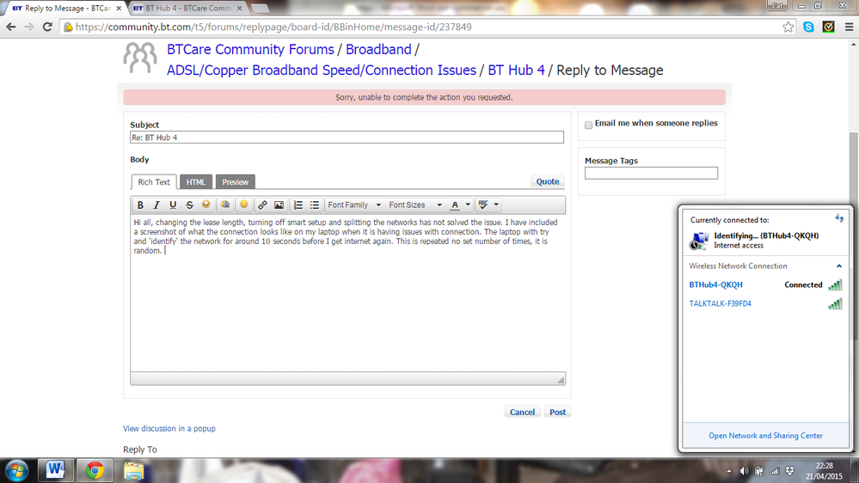
Task: Click the volume speaker tray icon
Action: [744, 471]
